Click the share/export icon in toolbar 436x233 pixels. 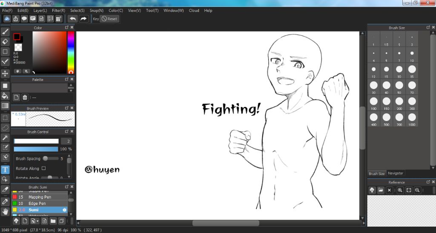[16, 19]
